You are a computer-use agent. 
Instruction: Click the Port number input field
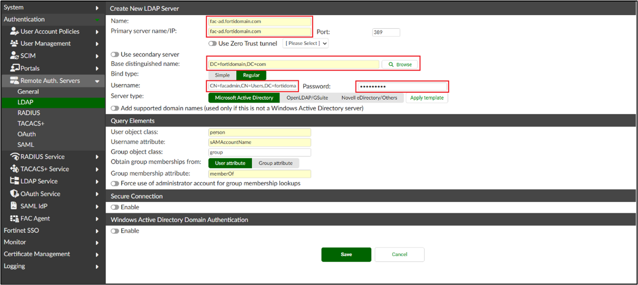tap(386, 32)
